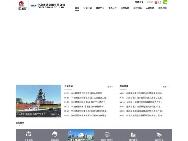Screen dimensions: 188x141
Task: Click the 中国五矿 logo
Action: click(x=21, y=6)
